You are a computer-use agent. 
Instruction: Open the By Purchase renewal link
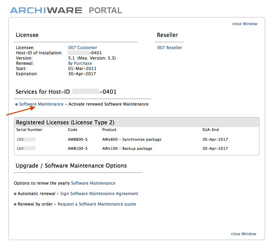point(80,63)
